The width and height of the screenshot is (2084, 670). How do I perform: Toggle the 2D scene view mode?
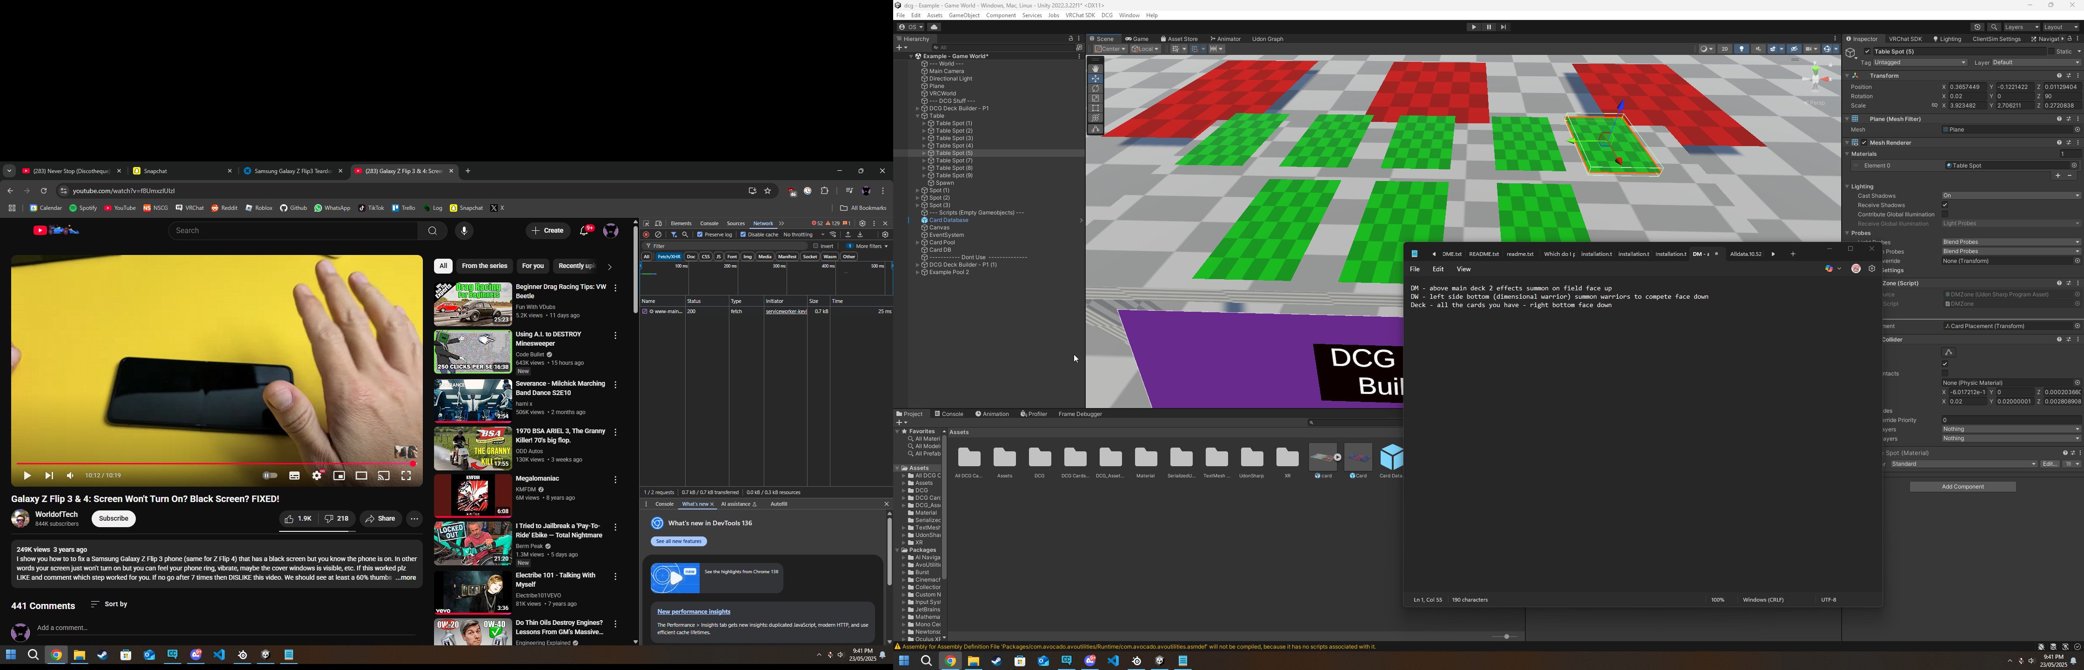[1725, 49]
